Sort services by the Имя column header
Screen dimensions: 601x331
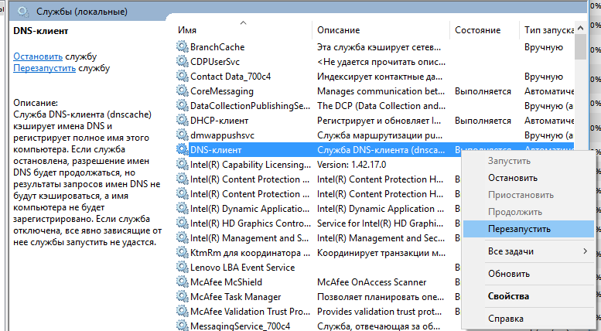pos(187,30)
